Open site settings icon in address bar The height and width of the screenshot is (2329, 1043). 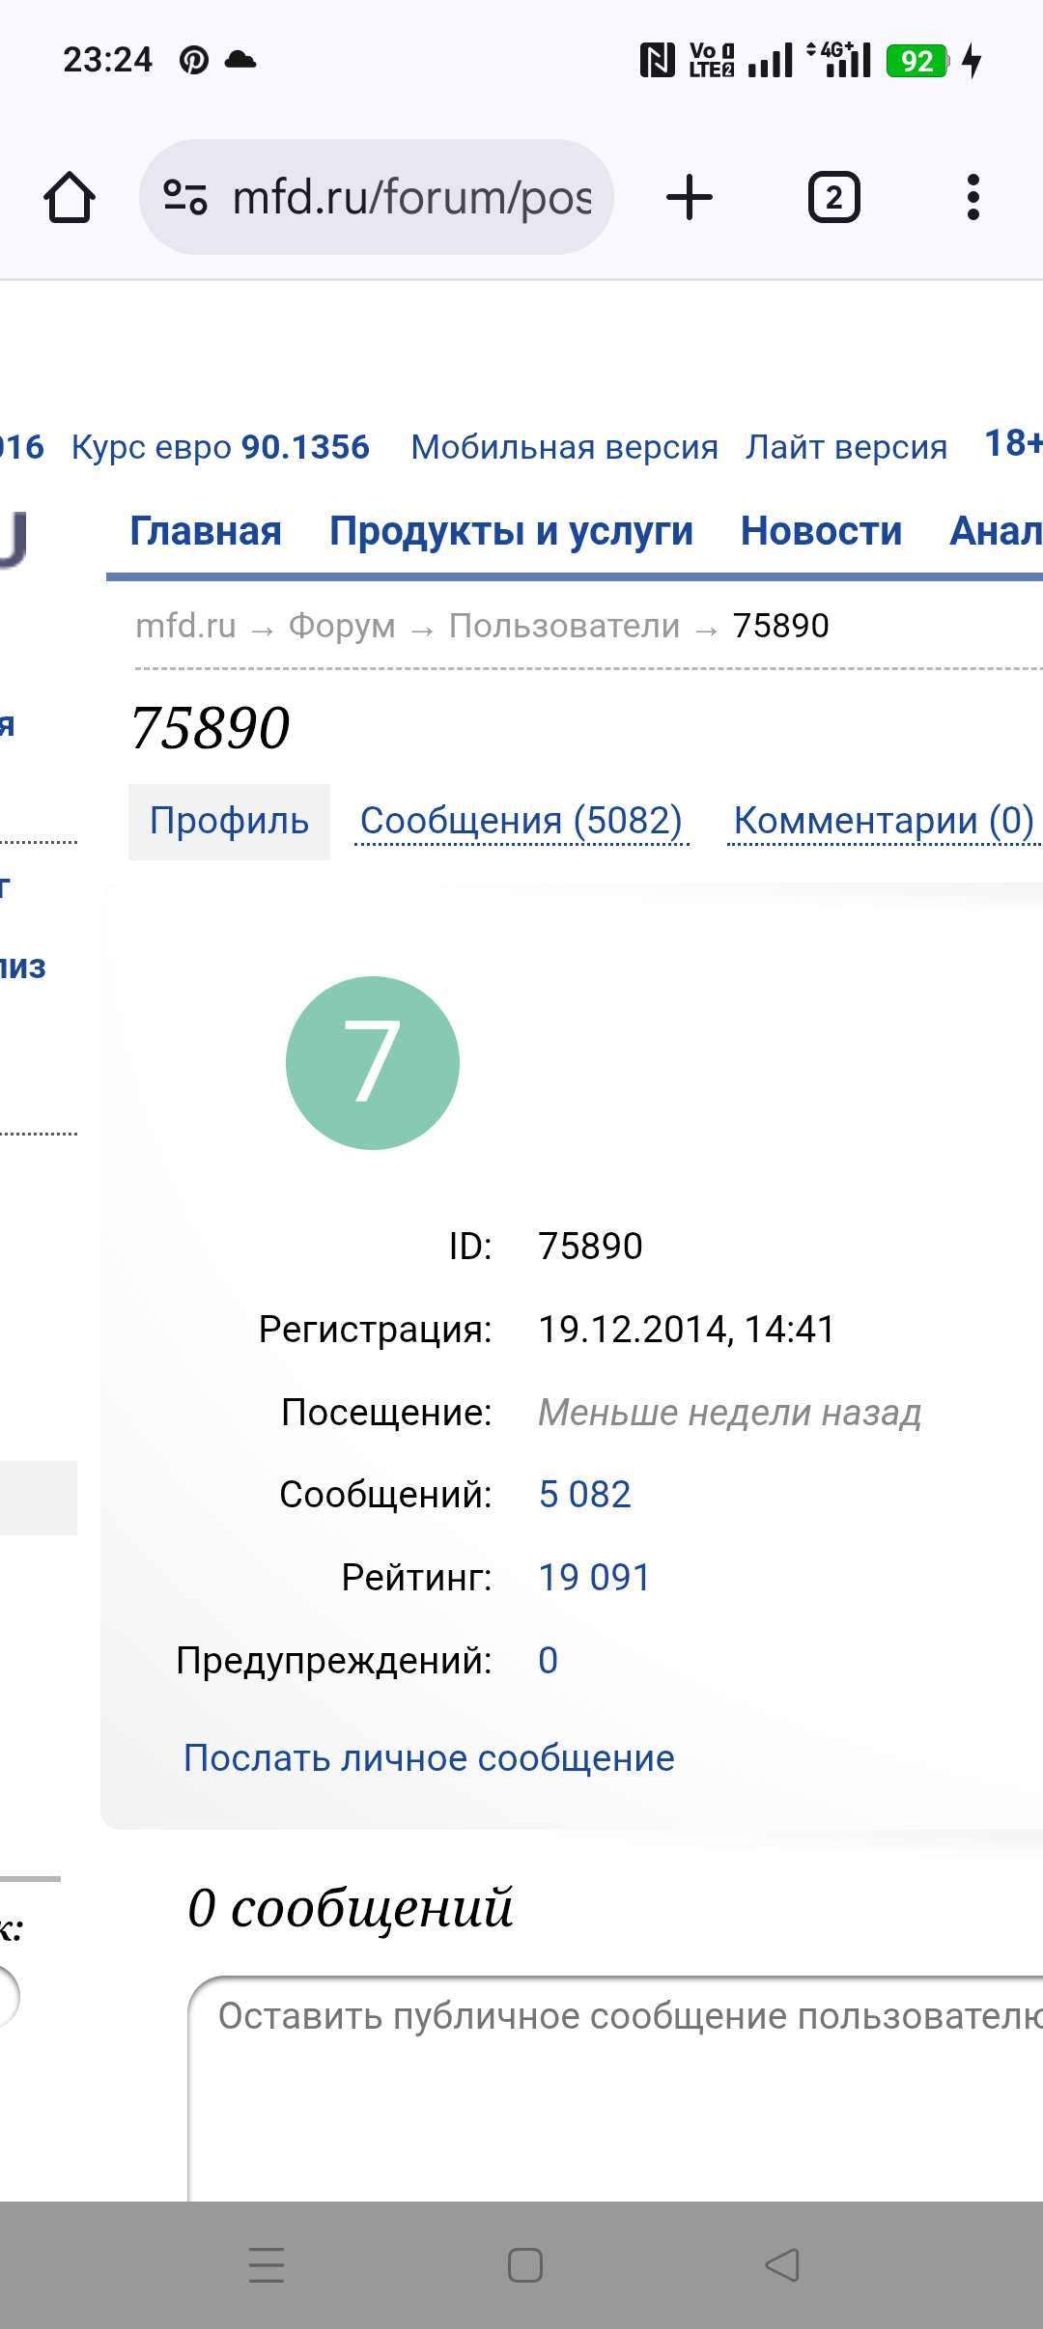coord(185,197)
